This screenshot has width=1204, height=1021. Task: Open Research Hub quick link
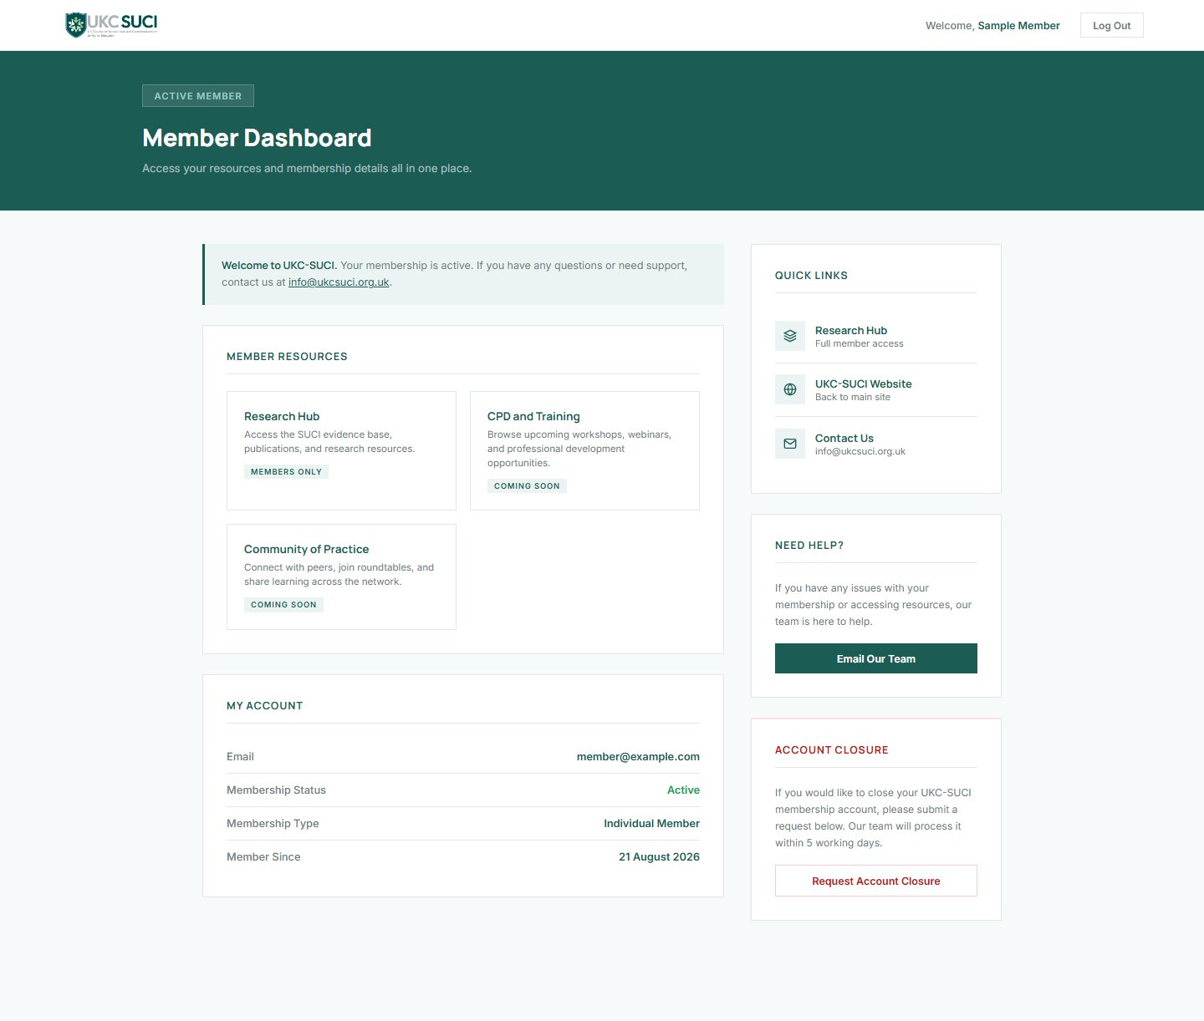pyautogui.click(x=876, y=336)
